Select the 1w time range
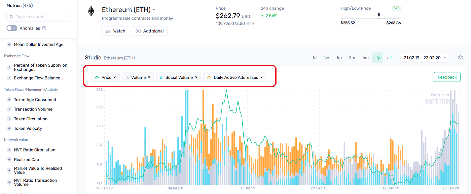 tap(326, 58)
